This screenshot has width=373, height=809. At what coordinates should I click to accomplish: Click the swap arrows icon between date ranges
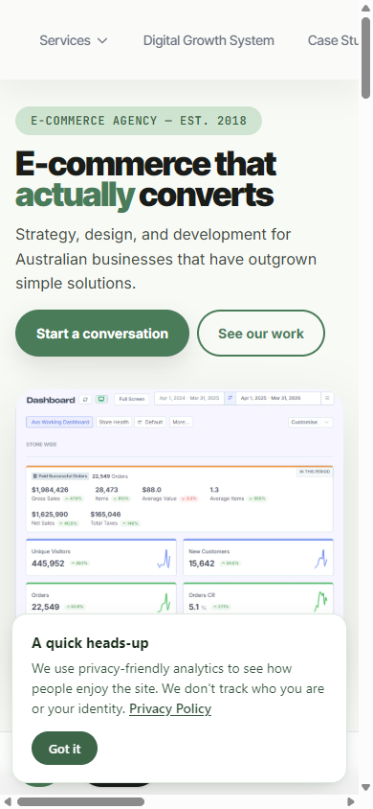230,399
